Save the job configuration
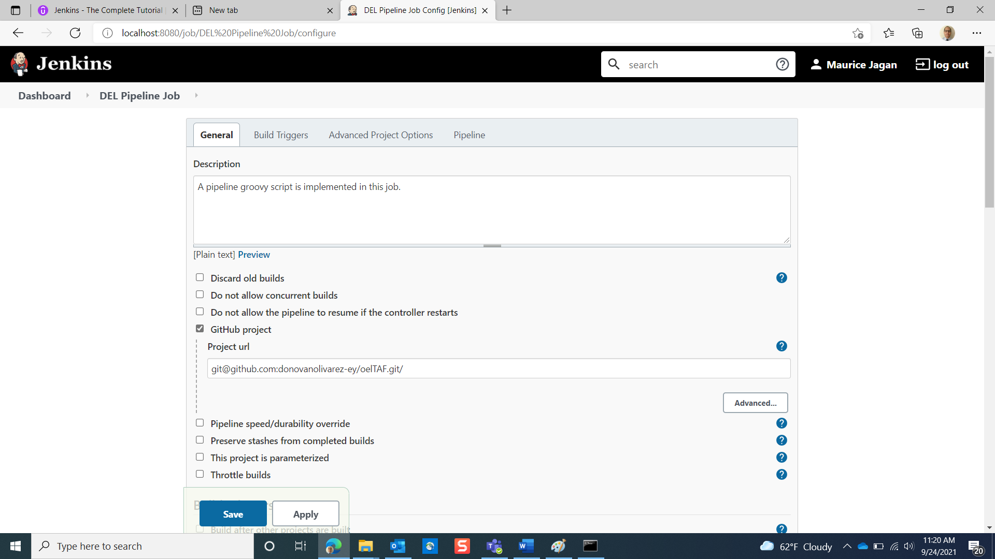The height and width of the screenshot is (559, 995). [233, 514]
